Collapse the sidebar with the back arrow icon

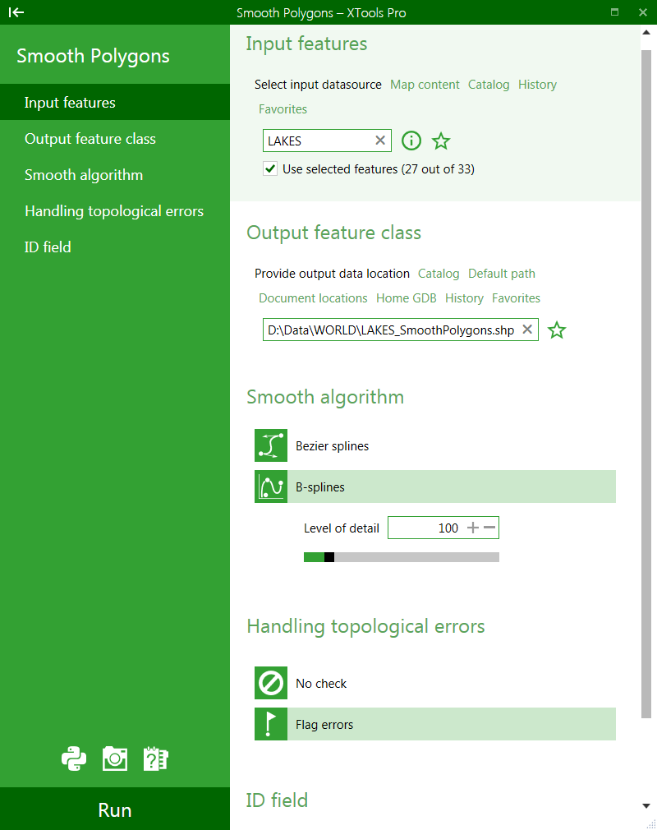16,12
